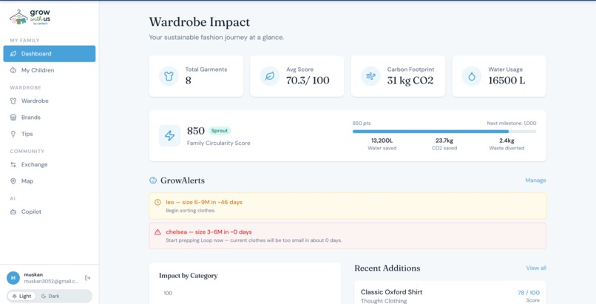Click the My Children face icon
Image resolution: width=596 pixels, height=304 pixels.
coord(13,70)
